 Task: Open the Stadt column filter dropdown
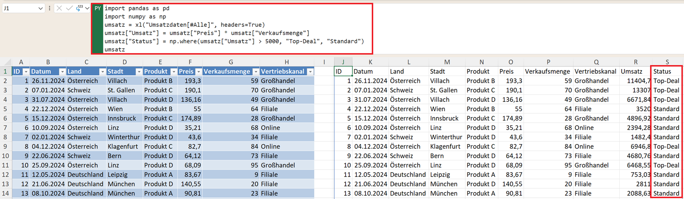click(x=139, y=71)
